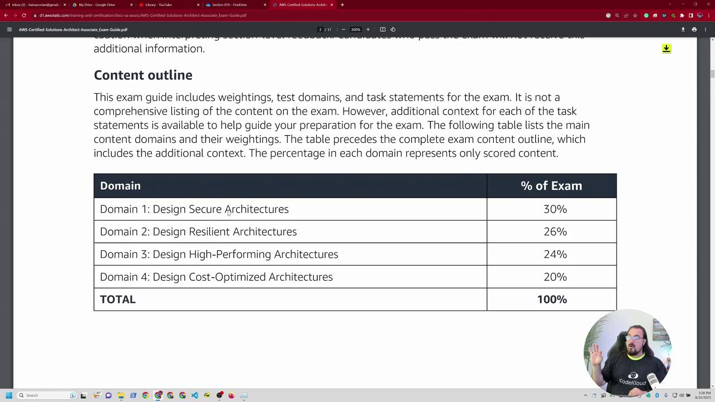Go back to the previous page
The image size is (715, 402).
[x=6, y=15]
